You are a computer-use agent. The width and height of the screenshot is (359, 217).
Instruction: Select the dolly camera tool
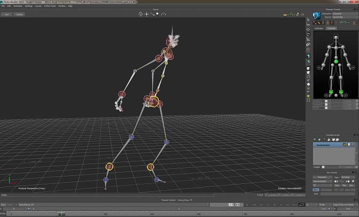coord(152,14)
